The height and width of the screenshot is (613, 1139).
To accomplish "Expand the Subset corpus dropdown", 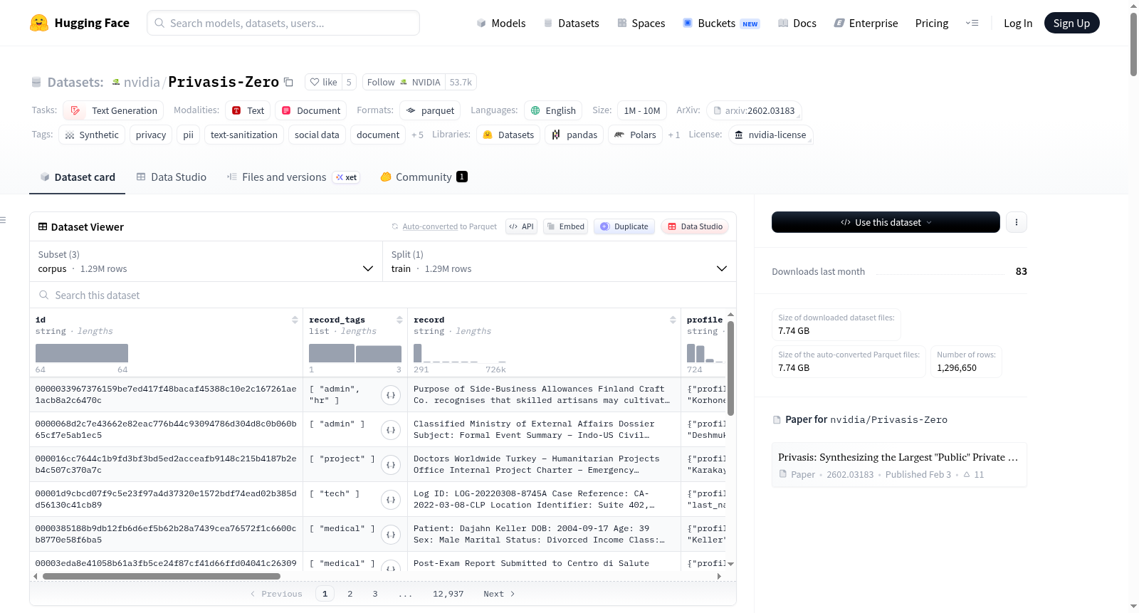I will tap(206, 262).
